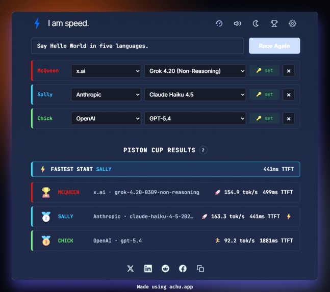The image size is (330, 292).
Task: Share results on Facebook
Action: pyautogui.click(x=183, y=269)
